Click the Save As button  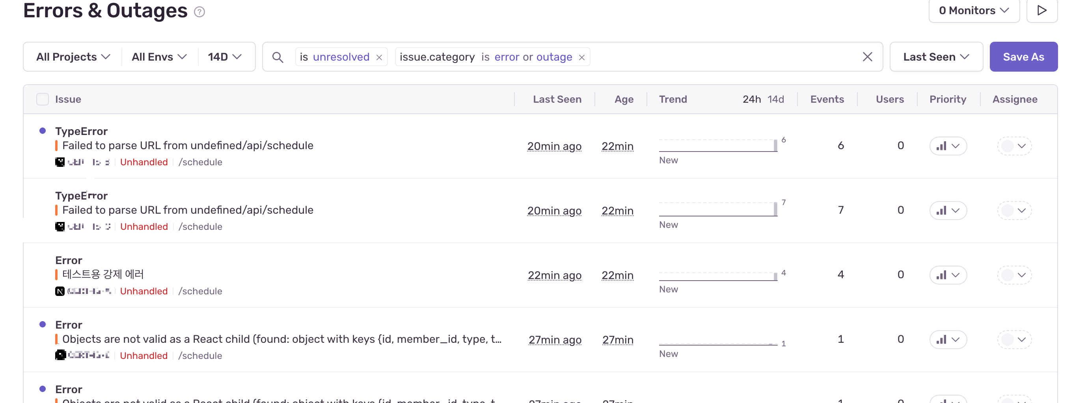[1023, 57]
